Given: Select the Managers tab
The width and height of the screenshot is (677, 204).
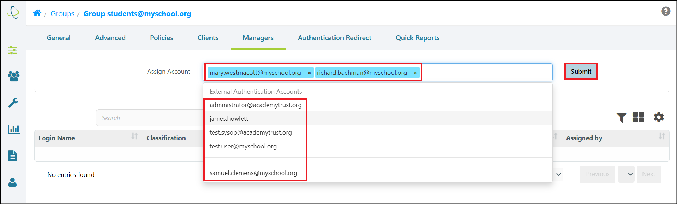Looking at the screenshot, I should pos(258,38).
